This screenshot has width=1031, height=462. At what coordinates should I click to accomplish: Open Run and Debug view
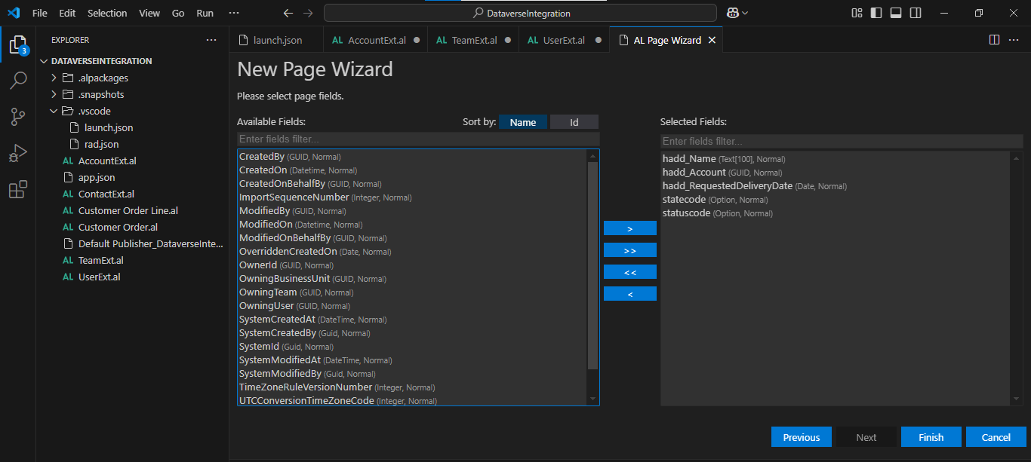pyautogui.click(x=18, y=153)
